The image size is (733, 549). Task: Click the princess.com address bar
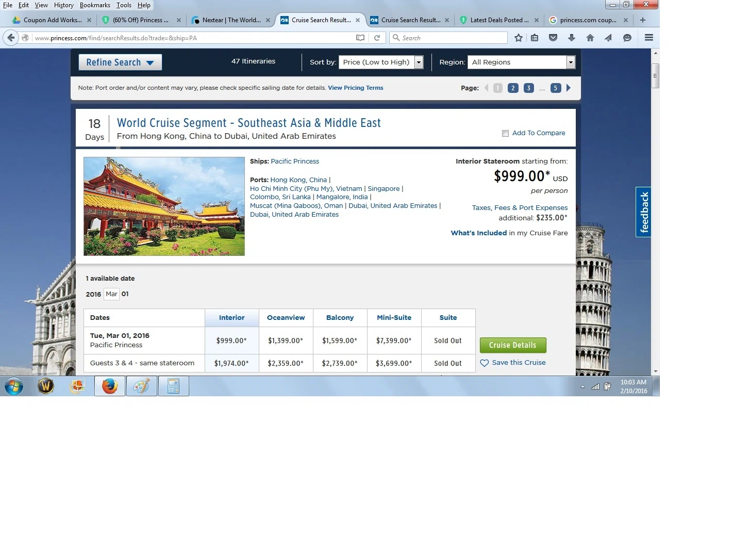pyautogui.click(x=193, y=38)
